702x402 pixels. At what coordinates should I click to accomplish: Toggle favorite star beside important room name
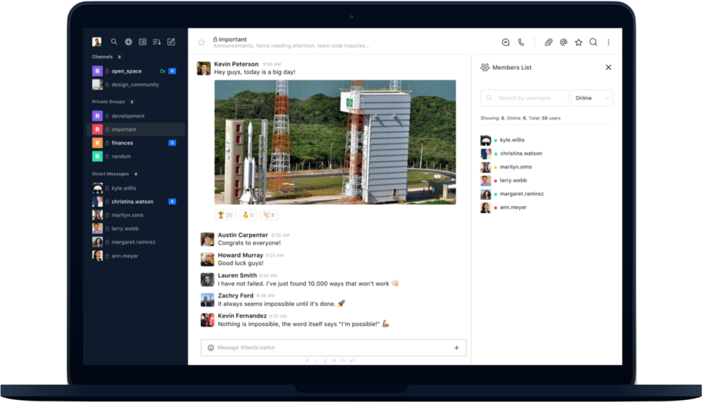point(202,42)
